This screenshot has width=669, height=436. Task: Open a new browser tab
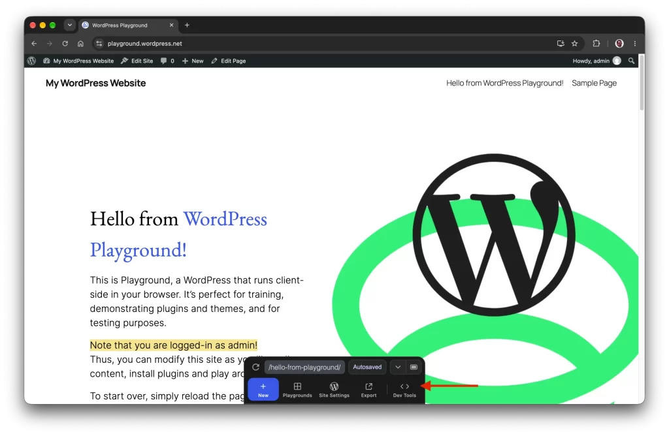point(187,25)
